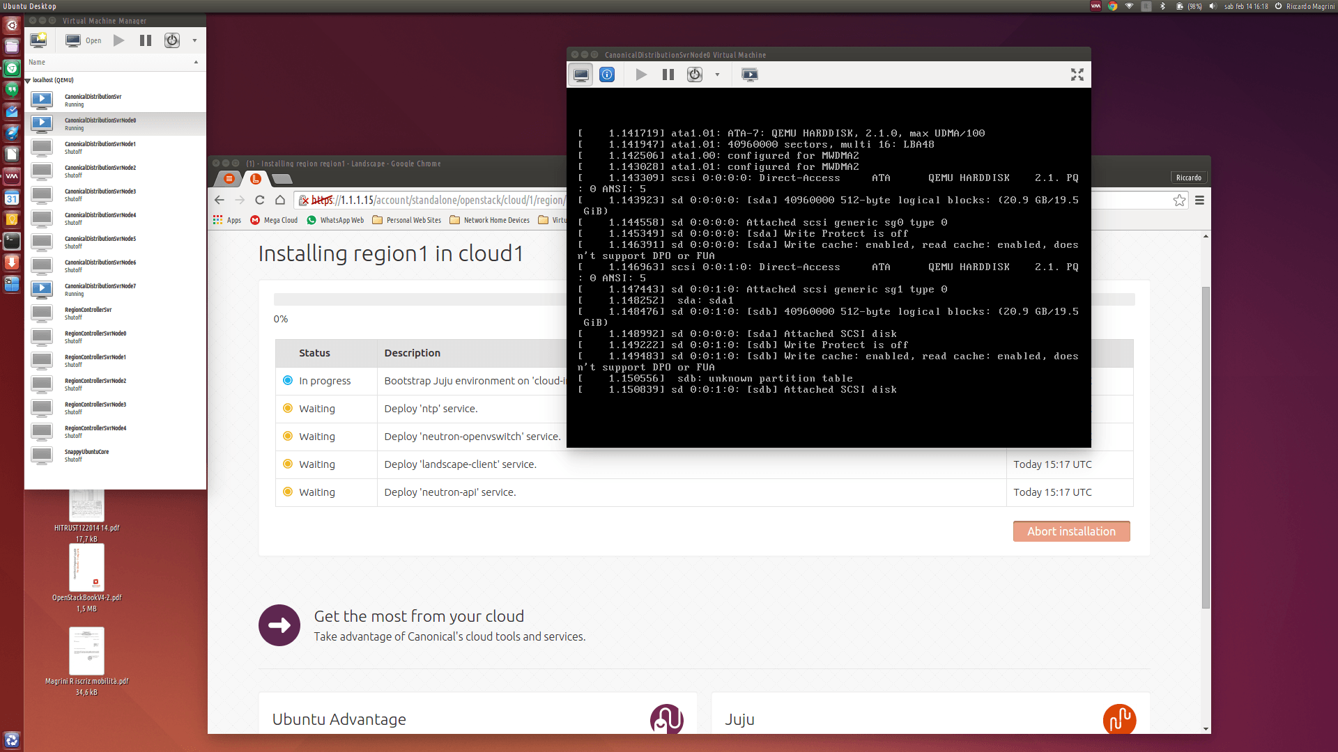Open the Bluetooth indicator menu
The width and height of the screenshot is (1338, 752).
(x=1162, y=6)
